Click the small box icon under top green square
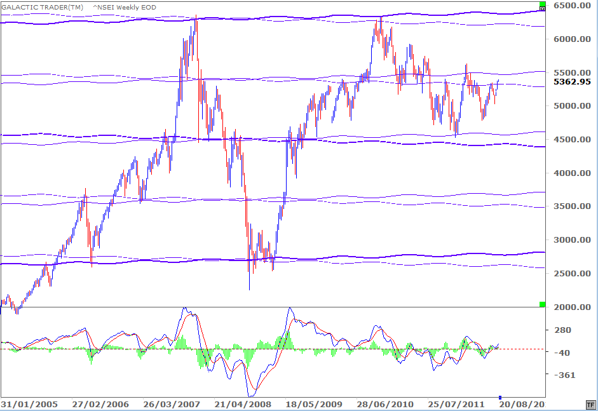The image size is (598, 411). tap(542, 8)
